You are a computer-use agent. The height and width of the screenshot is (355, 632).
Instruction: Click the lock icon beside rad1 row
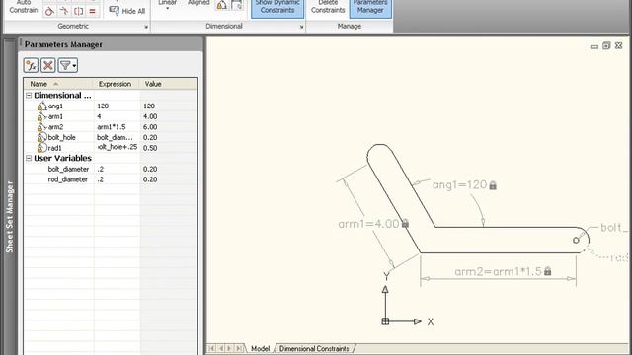click(40, 148)
